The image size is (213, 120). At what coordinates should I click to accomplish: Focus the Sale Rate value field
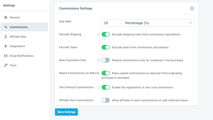click(x=111, y=23)
